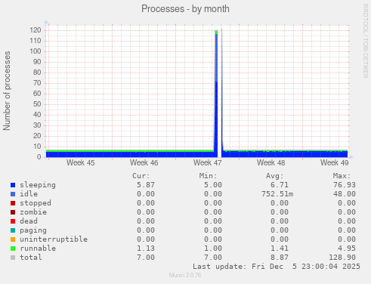Click the dead legend color swatch
The image size is (371, 284).
click(x=13, y=221)
